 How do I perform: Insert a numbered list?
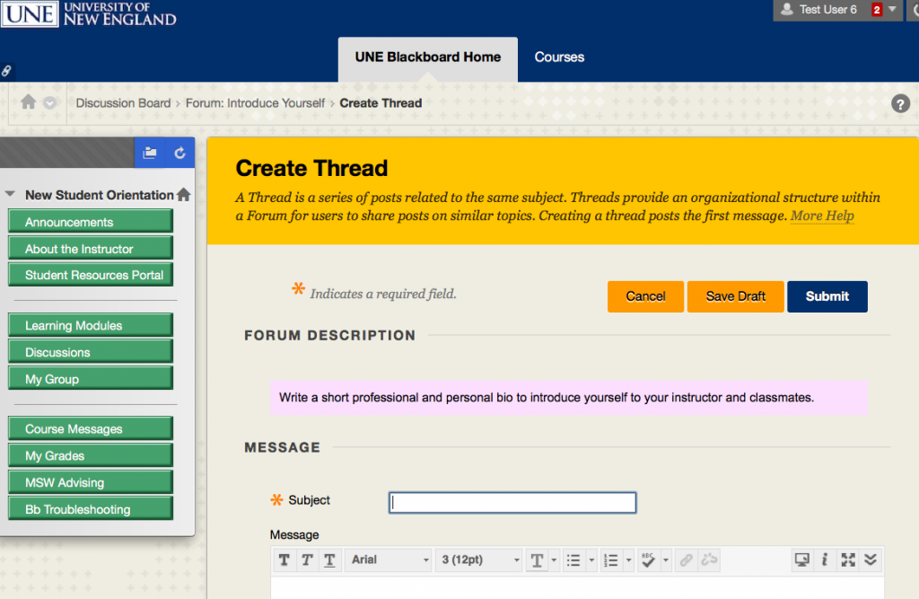(610, 560)
